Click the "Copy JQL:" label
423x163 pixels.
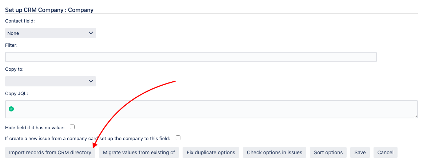(x=16, y=93)
